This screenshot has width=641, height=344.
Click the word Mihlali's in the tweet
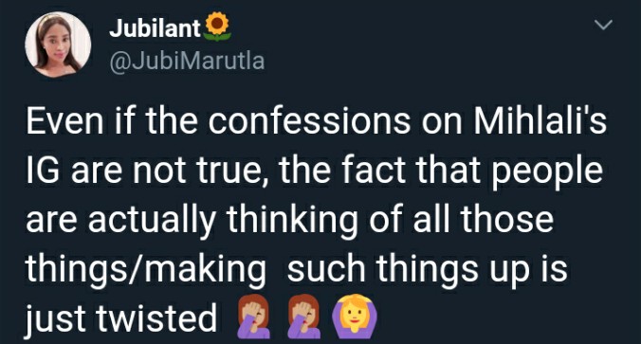click(x=540, y=121)
